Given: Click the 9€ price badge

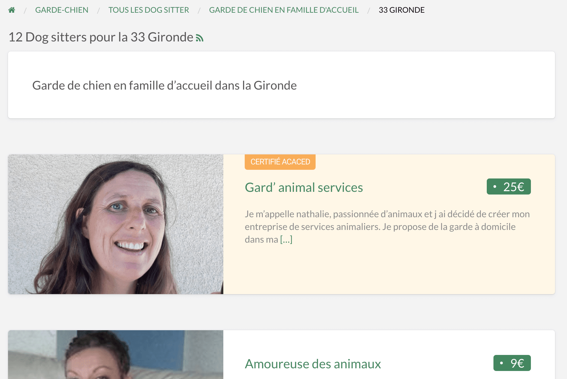Looking at the screenshot, I should pos(512,363).
